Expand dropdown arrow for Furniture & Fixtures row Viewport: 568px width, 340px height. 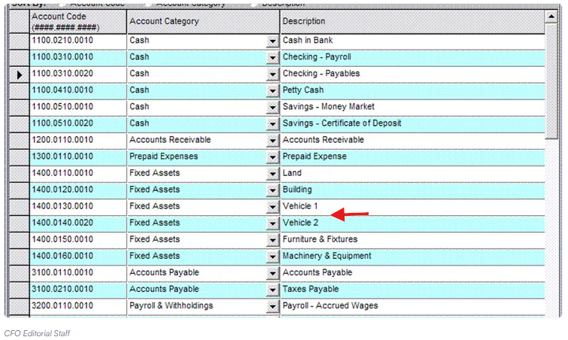[x=272, y=241]
